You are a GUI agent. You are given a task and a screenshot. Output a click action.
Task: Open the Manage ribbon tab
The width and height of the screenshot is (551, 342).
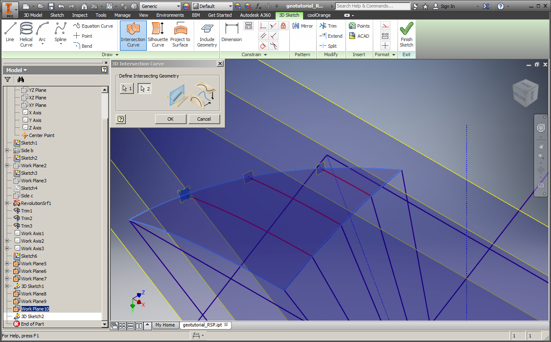coord(122,15)
